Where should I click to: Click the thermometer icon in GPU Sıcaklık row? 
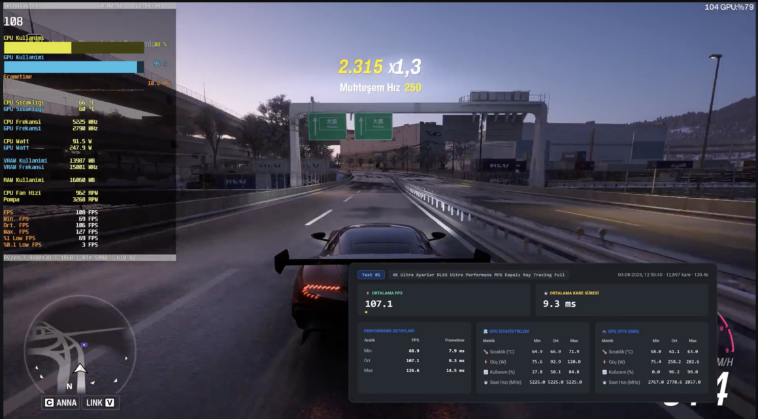coord(604,352)
